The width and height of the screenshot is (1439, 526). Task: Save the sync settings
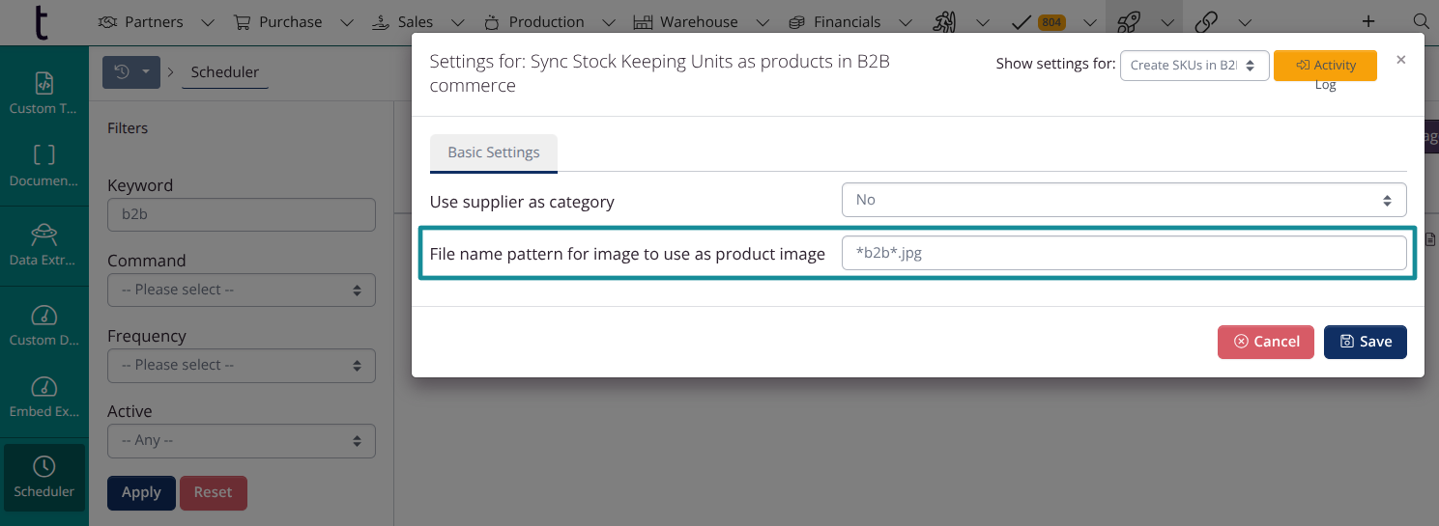[1365, 342]
